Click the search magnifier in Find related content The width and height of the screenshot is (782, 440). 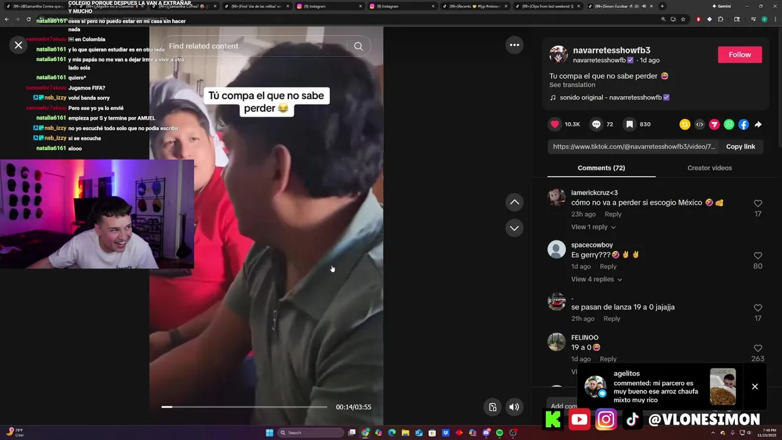tap(359, 46)
